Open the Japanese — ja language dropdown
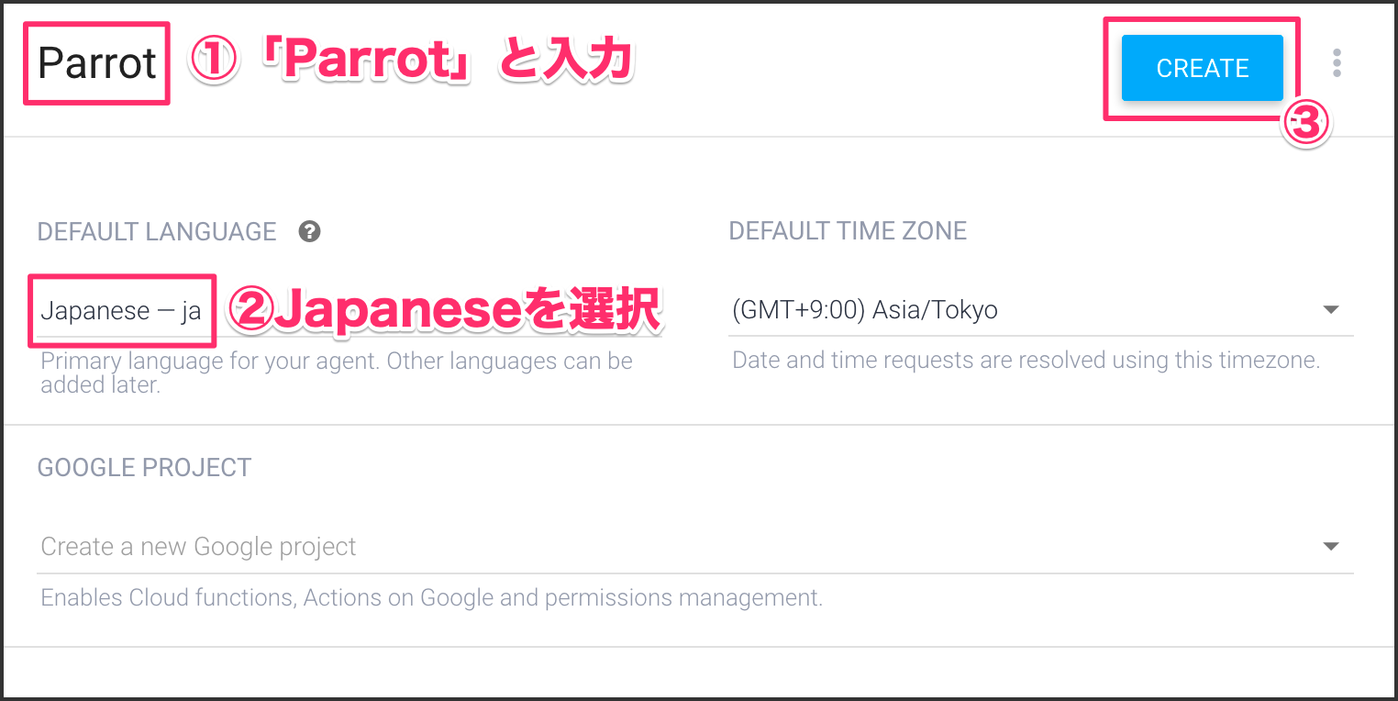Image resolution: width=1398 pixels, height=701 pixels. pos(121,311)
